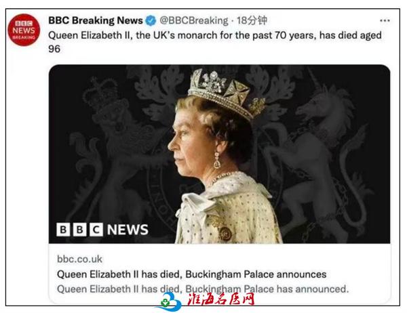Open the @BBCBreaking handle link
Viewport: 407px width, 313px height.
tap(194, 20)
